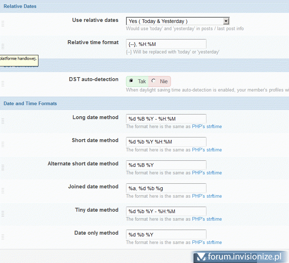289x263 pixels.
Task: Open the Use relative dates dropdown
Action: tap(177, 21)
